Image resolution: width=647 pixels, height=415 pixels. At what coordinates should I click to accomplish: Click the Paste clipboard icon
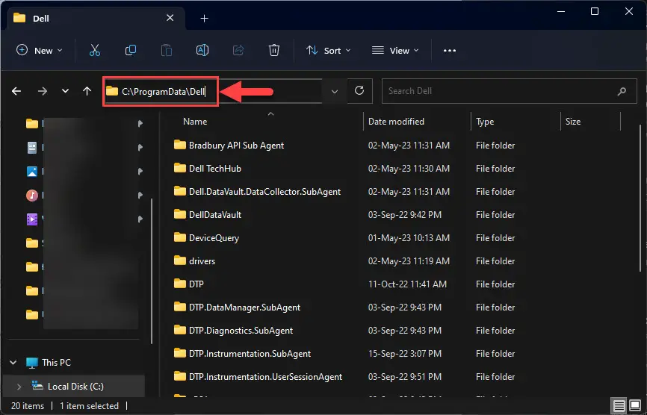tap(167, 50)
